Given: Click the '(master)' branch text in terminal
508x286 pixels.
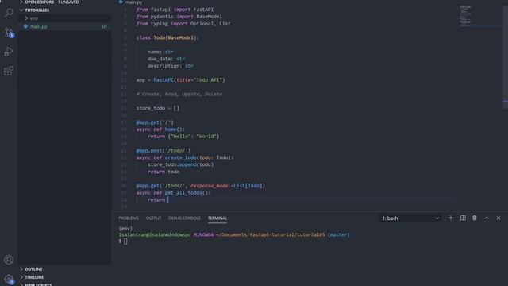Looking at the screenshot, I should (339, 235).
